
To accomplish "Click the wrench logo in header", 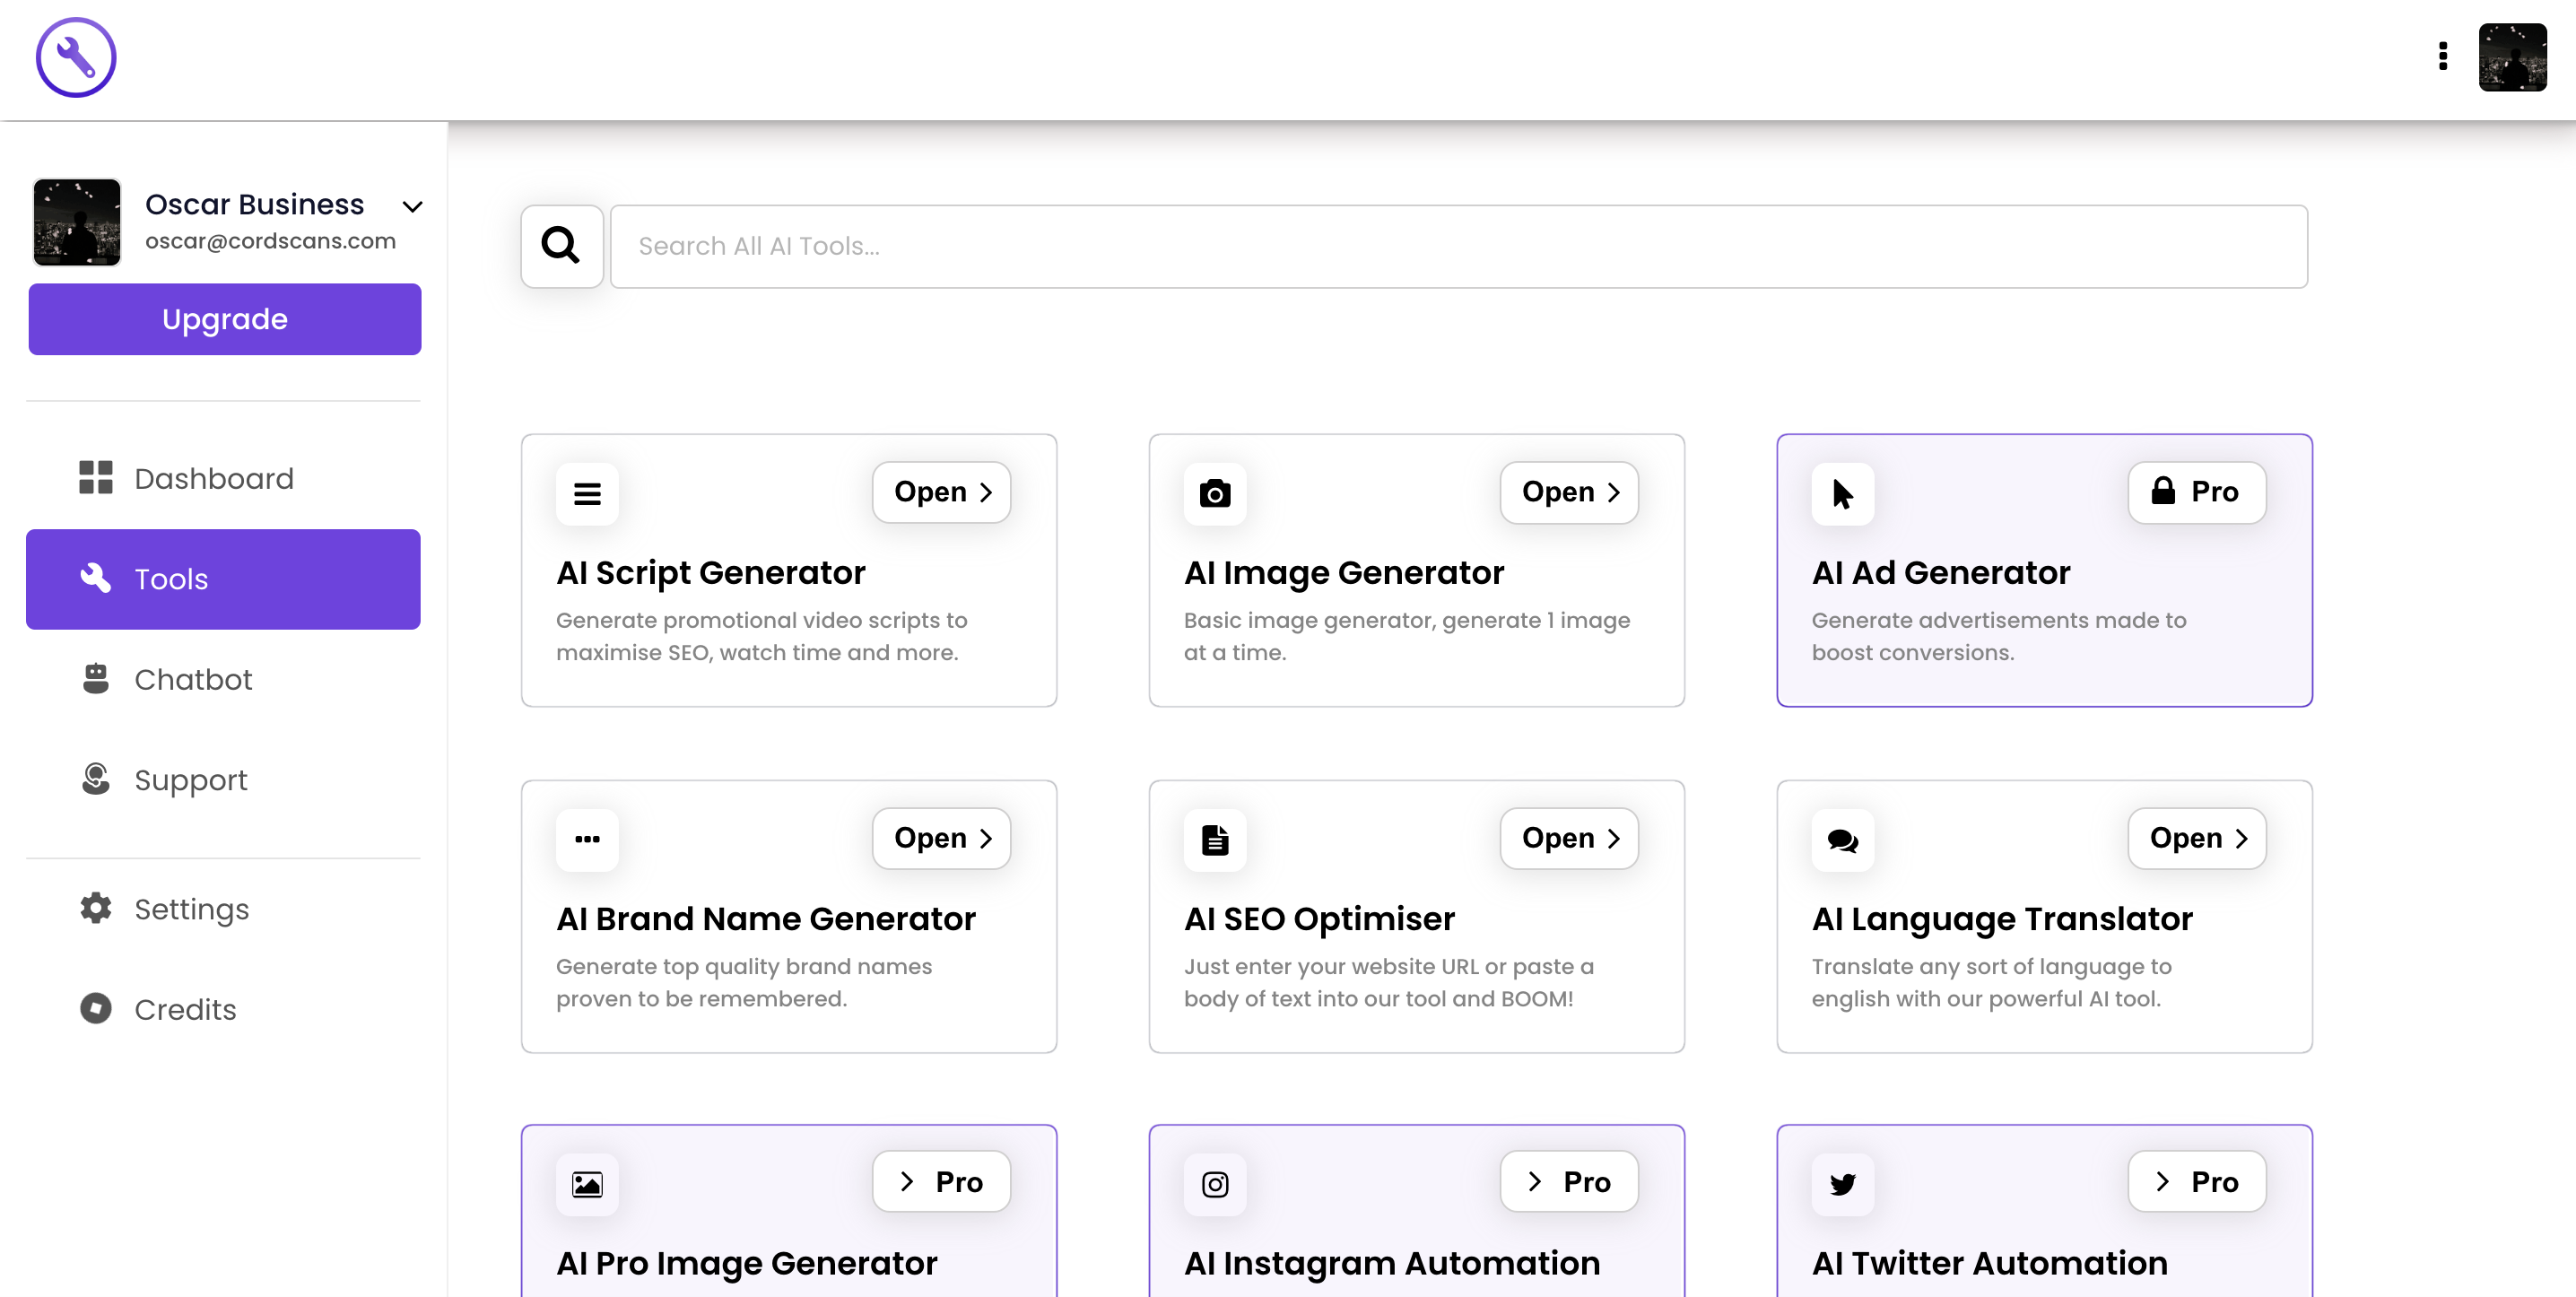I will [76, 57].
